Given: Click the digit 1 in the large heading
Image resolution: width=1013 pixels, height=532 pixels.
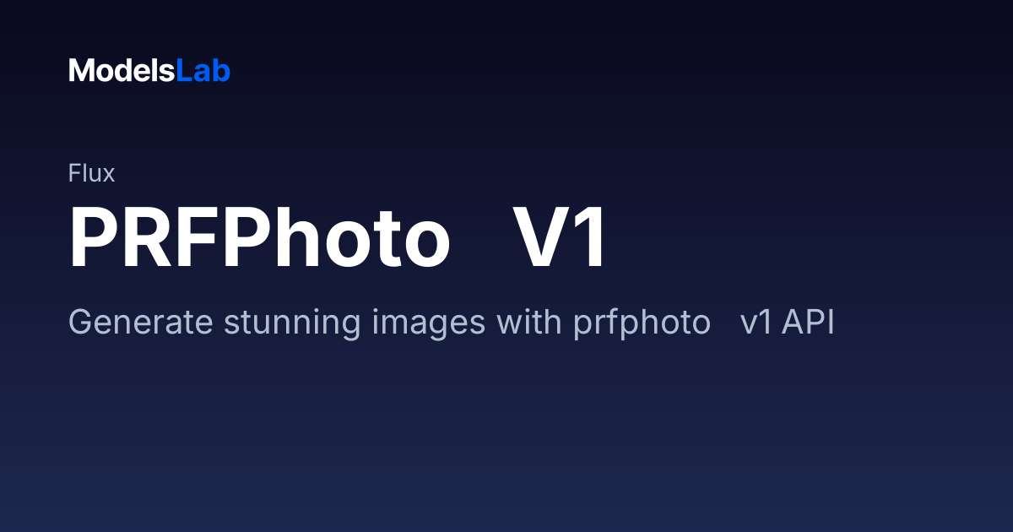Looking at the screenshot, I should click(x=591, y=240).
